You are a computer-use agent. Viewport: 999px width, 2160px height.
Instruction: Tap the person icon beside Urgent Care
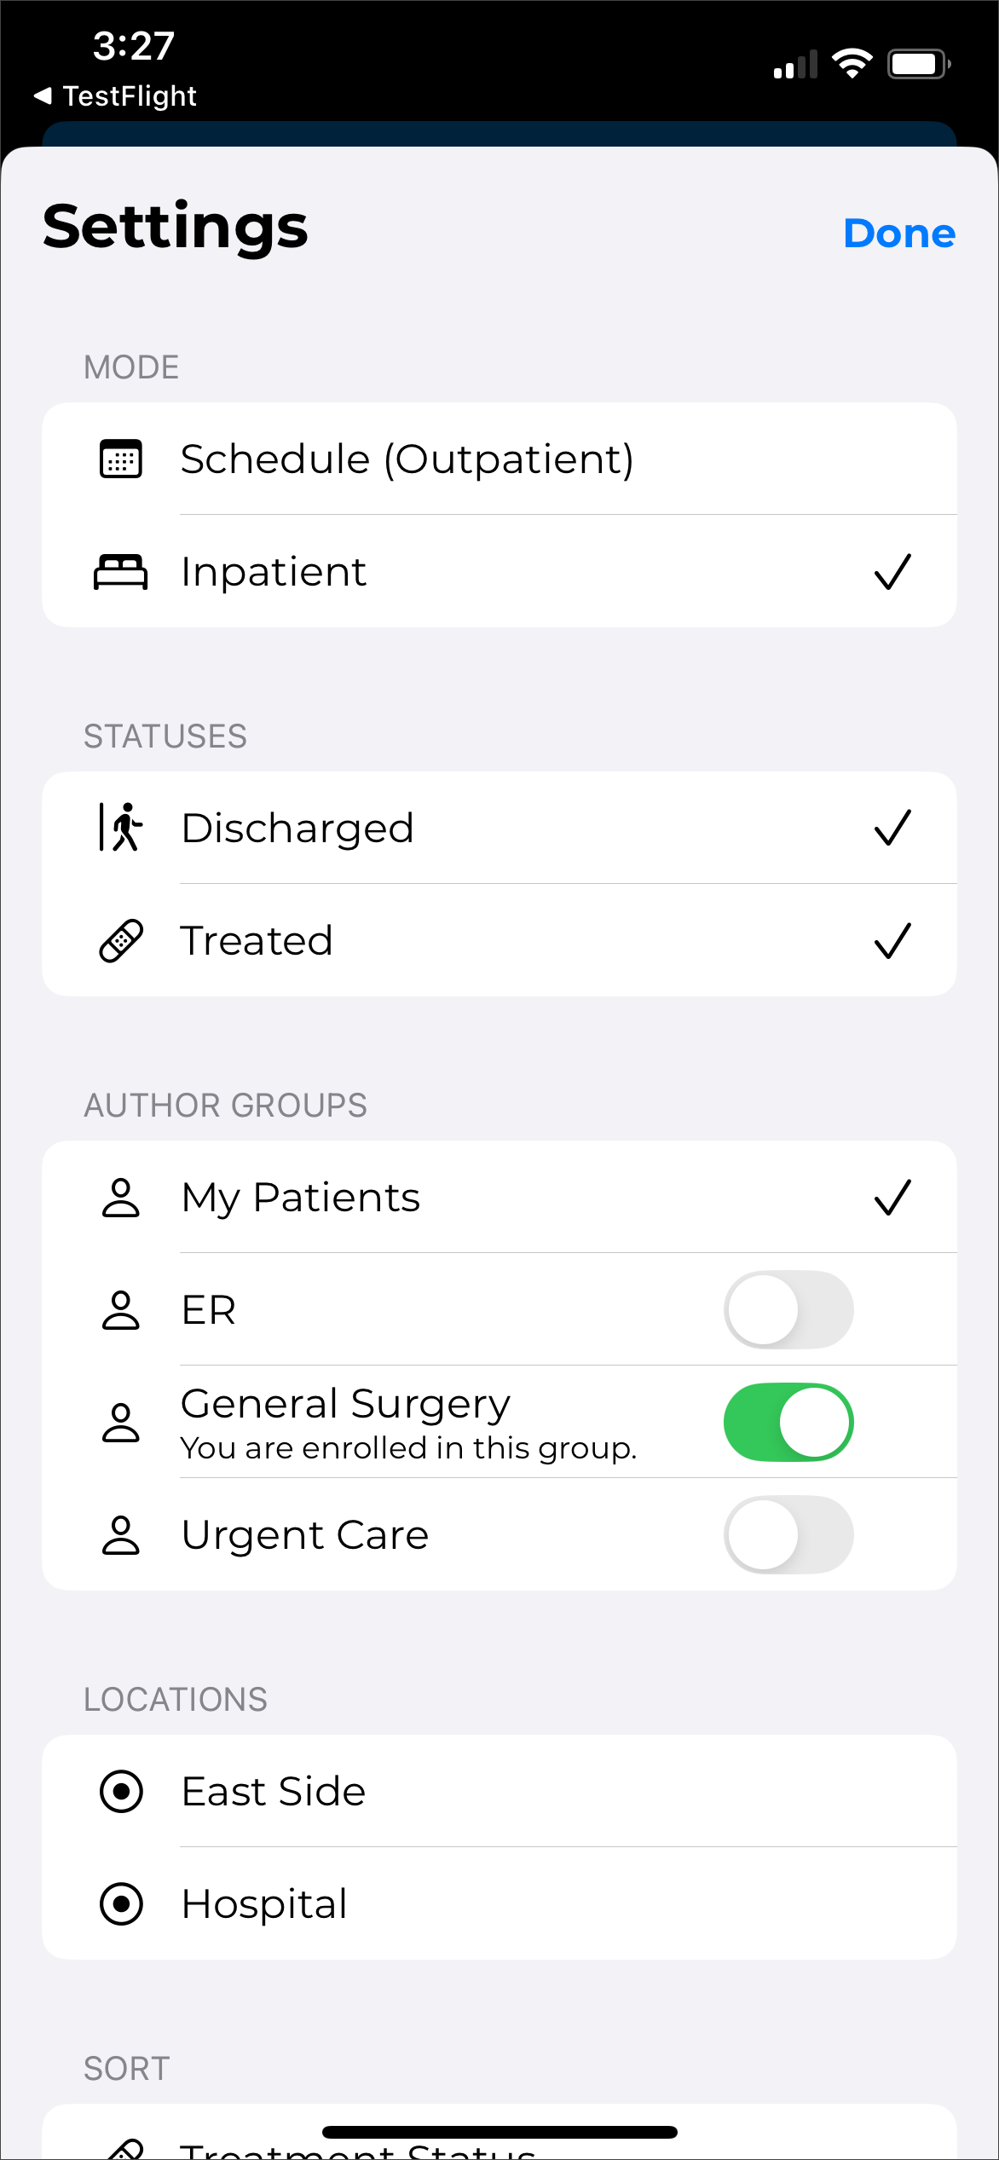tap(121, 1535)
